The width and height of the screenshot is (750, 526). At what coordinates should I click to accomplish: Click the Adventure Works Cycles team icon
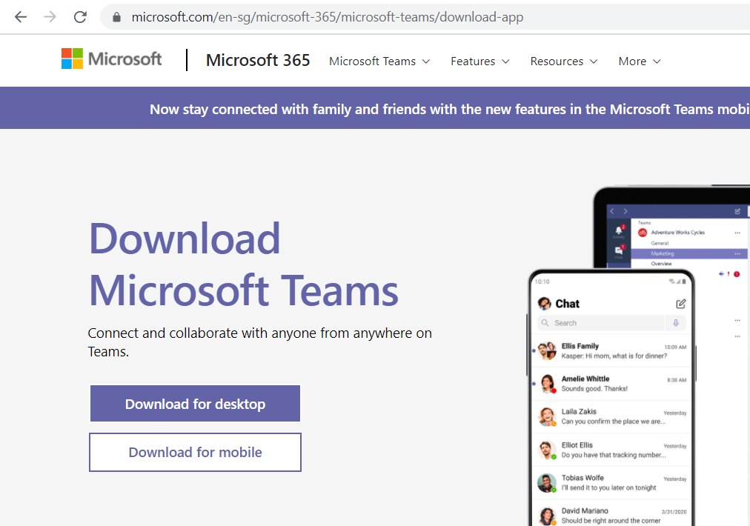643,233
